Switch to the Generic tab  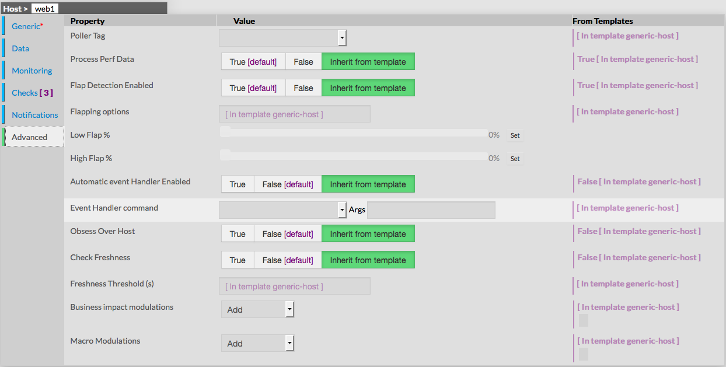pyautogui.click(x=26, y=26)
